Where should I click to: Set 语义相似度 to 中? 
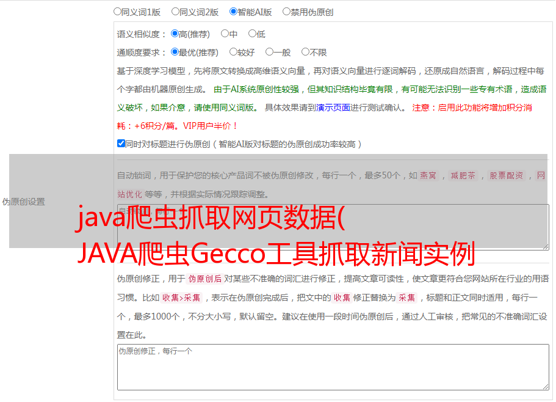[x=225, y=34]
